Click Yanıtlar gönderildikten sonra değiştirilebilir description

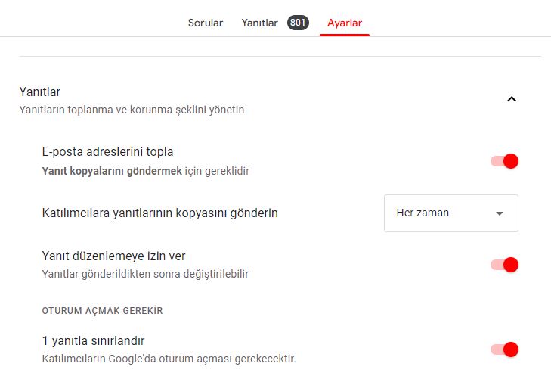(x=145, y=274)
